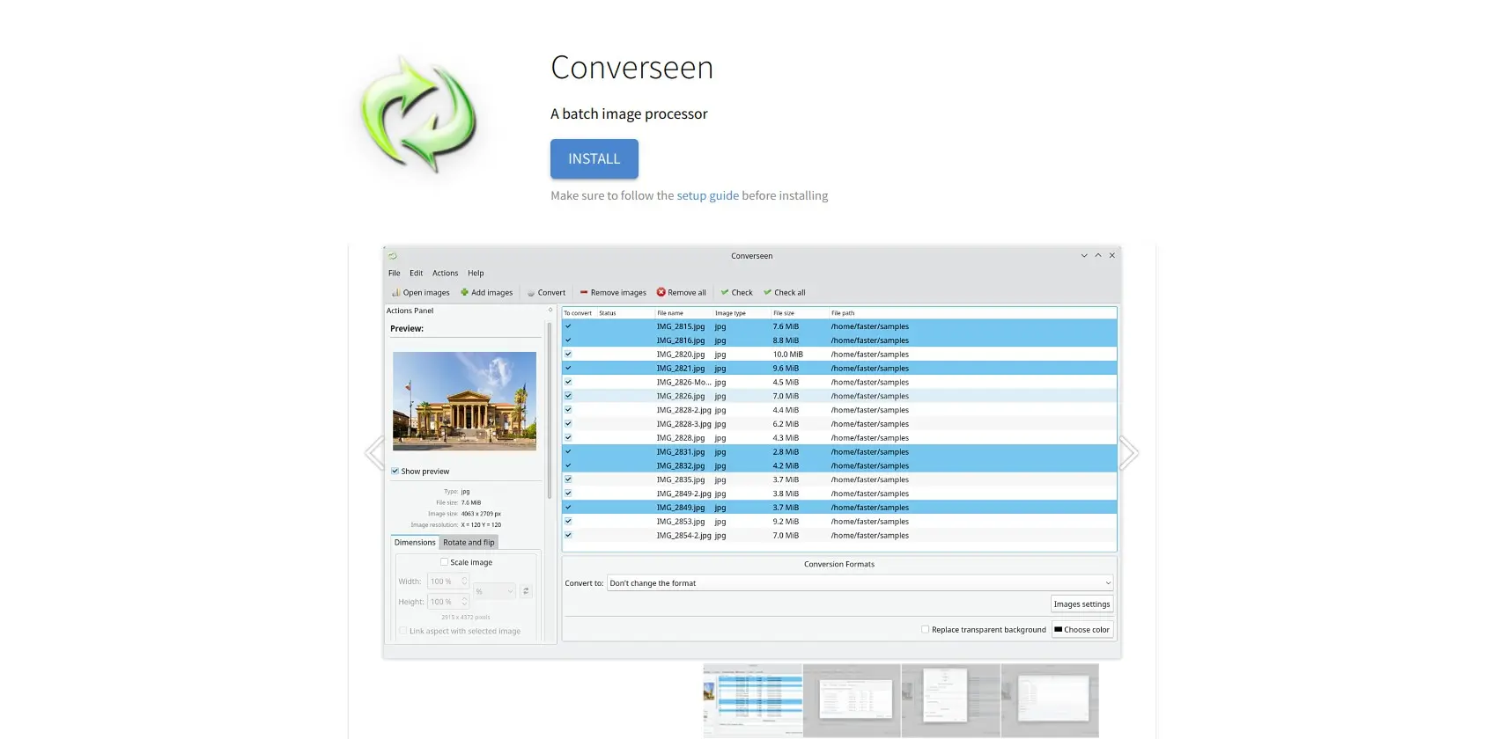Click the Width spinbox stepper
The image size is (1506, 739).
point(464,582)
